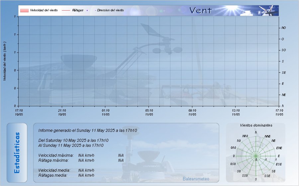
Task: Open the Balearsmeteo link
Action: pos(196,179)
